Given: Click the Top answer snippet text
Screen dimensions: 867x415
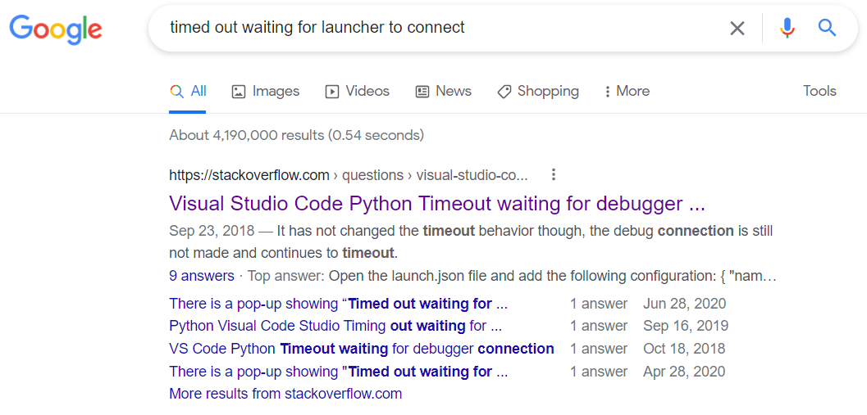Looking at the screenshot, I should [x=512, y=275].
